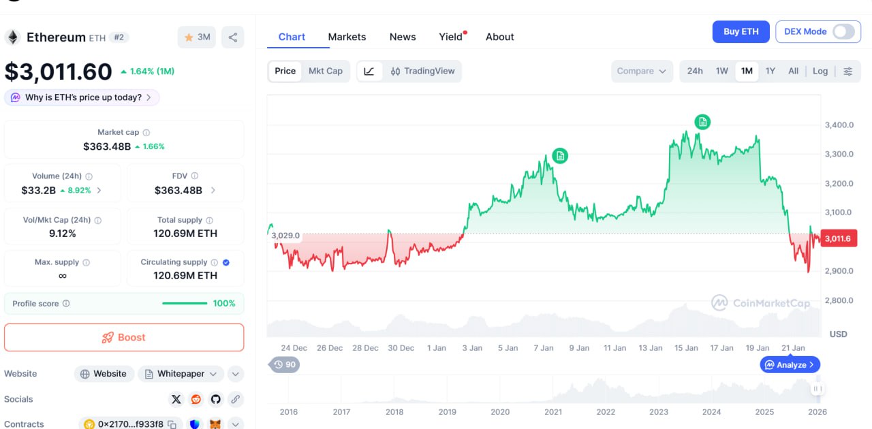Viewport: 872px width, 429px height.
Task: Click the share icon near Ethereum title
Action: (x=233, y=37)
